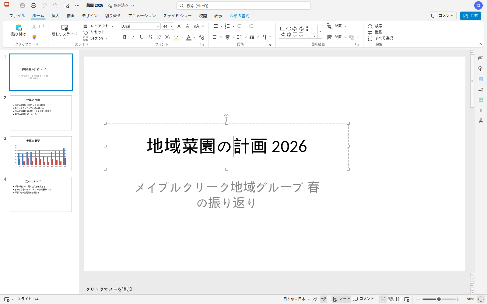Click the notes area to add notes
Image resolution: width=487 pixels, height=304 pixels.
point(274,289)
